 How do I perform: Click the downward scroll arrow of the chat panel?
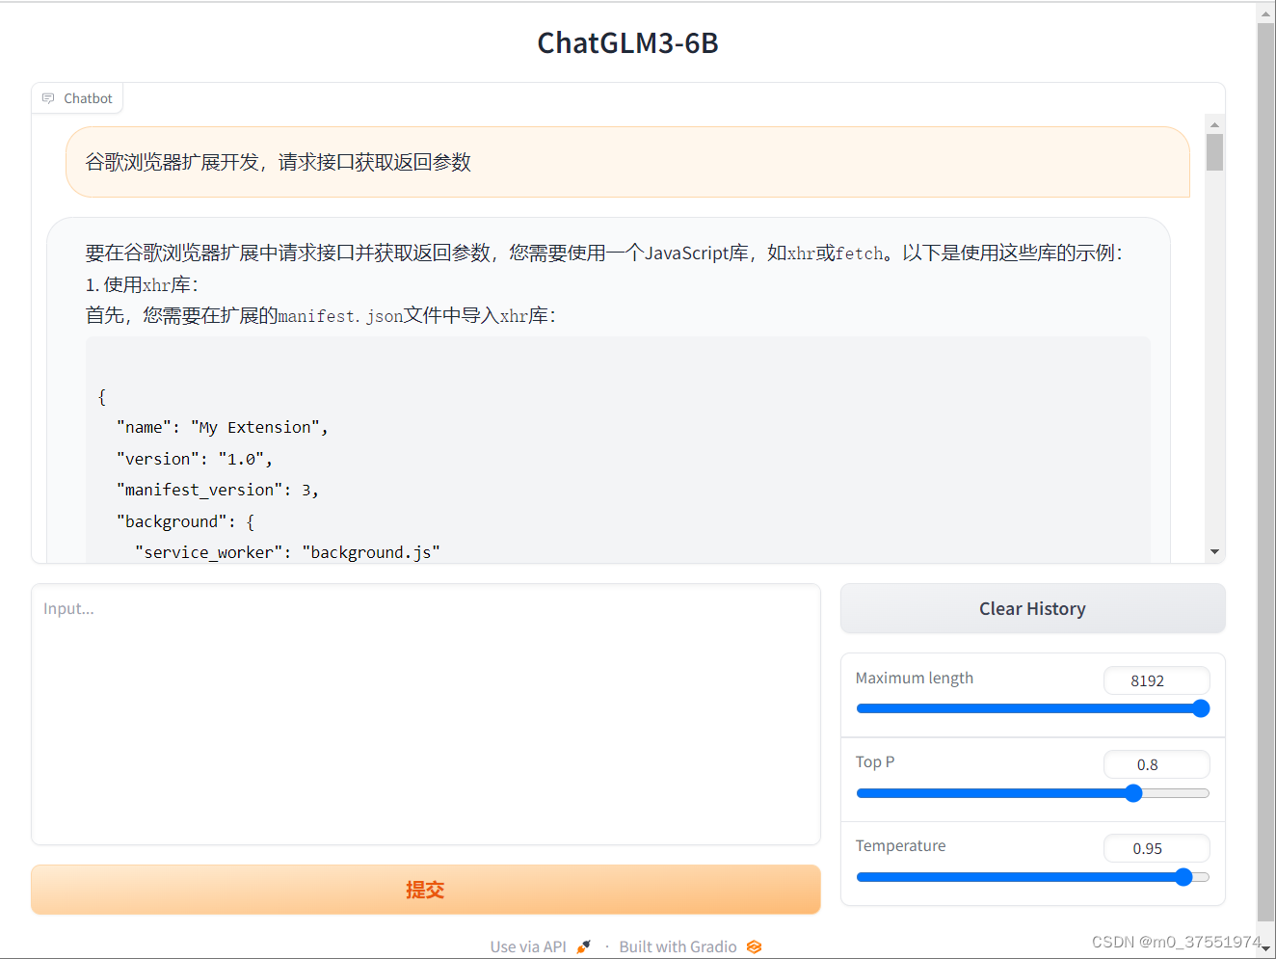pyautogui.click(x=1214, y=549)
